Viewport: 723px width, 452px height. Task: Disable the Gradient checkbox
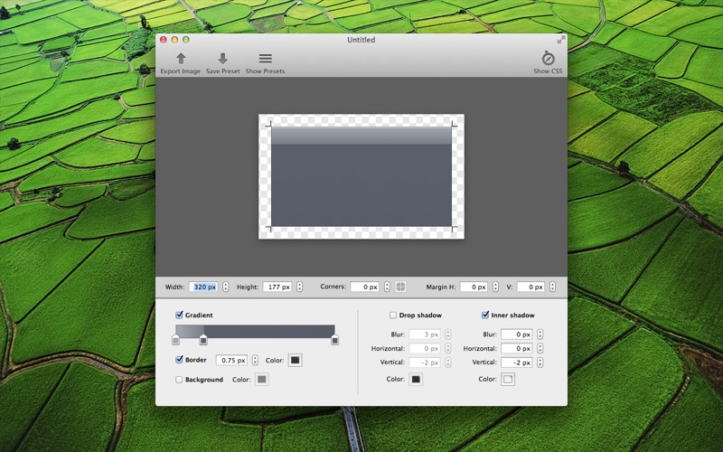[x=180, y=315]
